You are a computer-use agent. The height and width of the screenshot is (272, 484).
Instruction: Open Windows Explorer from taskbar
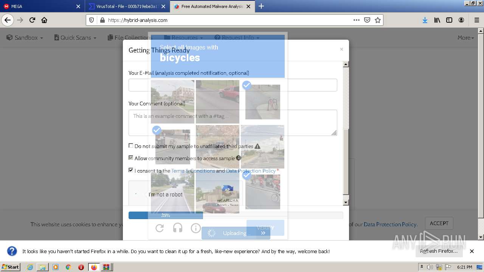pos(43,267)
